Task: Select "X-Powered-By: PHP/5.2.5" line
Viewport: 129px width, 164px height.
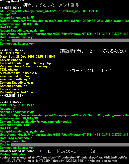Action: pos(18,73)
